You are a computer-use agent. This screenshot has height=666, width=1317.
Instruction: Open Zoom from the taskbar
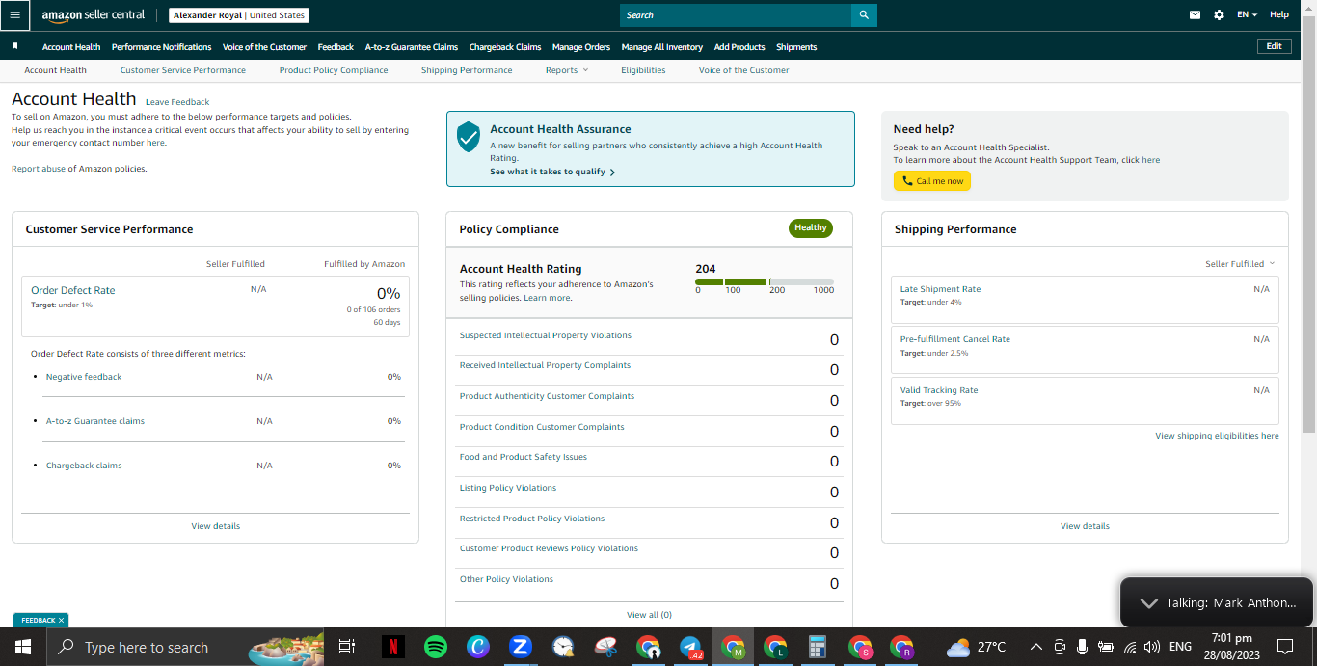pyautogui.click(x=521, y=647)
